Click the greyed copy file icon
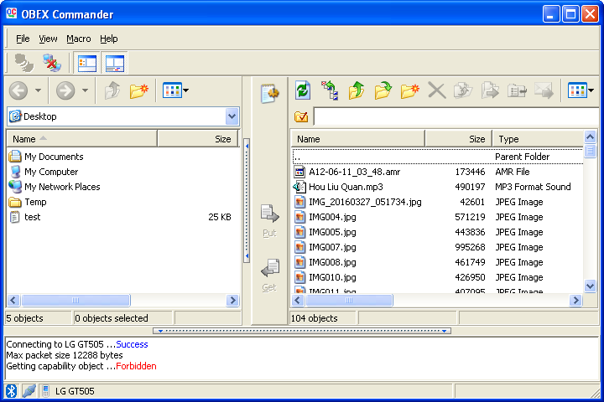 click(x=463, y=90)
